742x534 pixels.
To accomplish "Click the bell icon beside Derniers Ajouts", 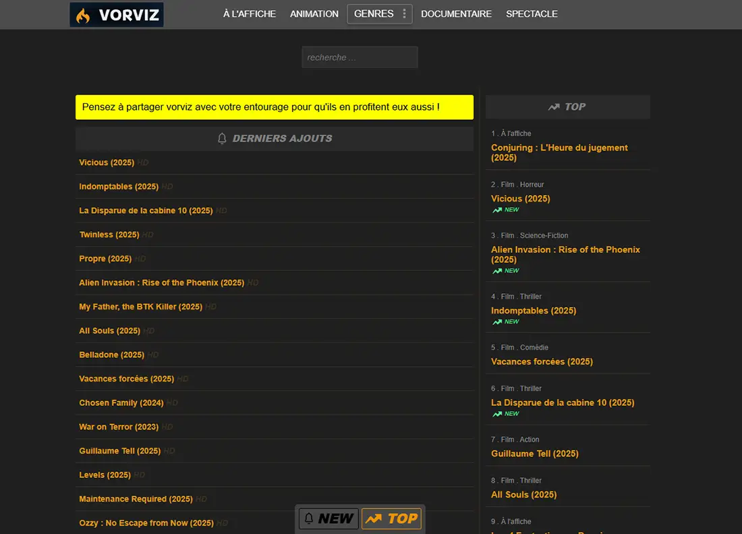I will [x=222, y=138].
